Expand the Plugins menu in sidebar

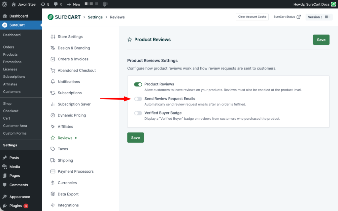click(16, 206)
